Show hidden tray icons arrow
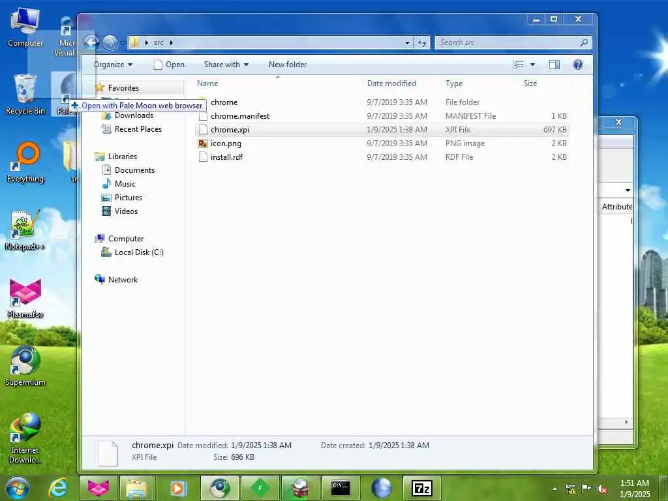The width and height of the screenshot is (668, 501). tap(554, 489)
